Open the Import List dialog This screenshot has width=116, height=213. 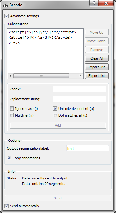point(97,67)
